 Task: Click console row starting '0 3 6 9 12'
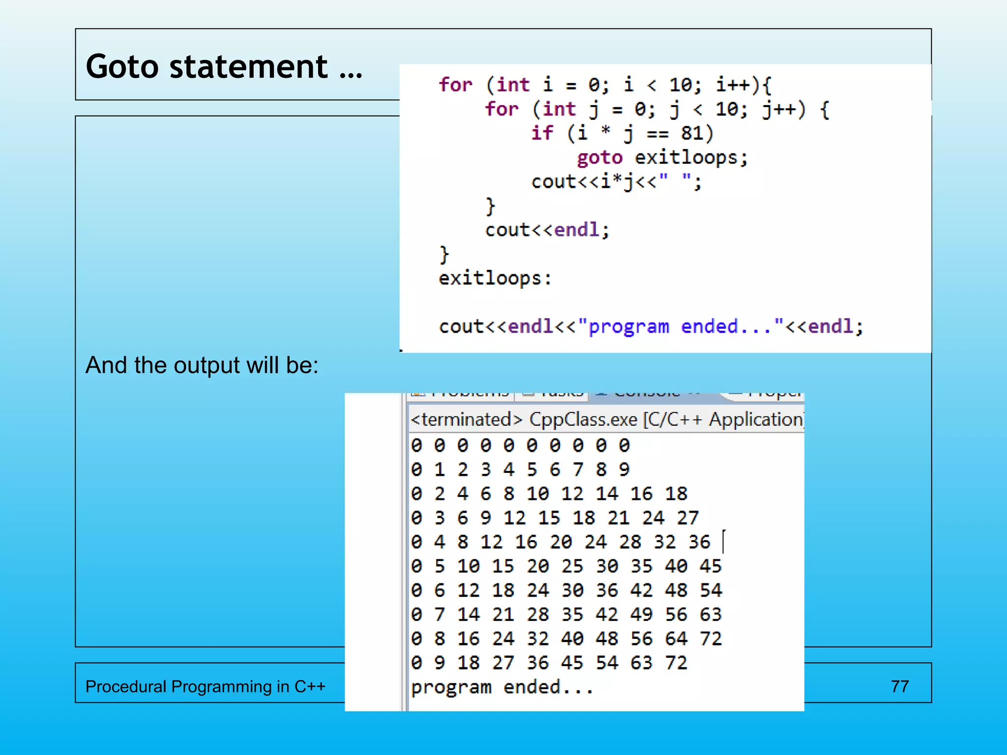click(x=555, y=518)
